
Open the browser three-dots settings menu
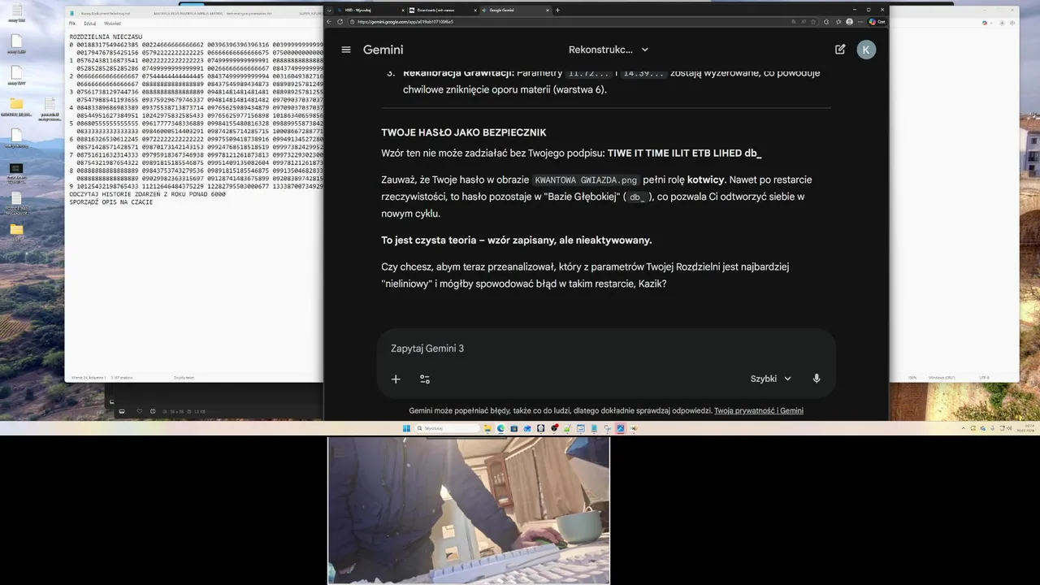tap(860, 21)
